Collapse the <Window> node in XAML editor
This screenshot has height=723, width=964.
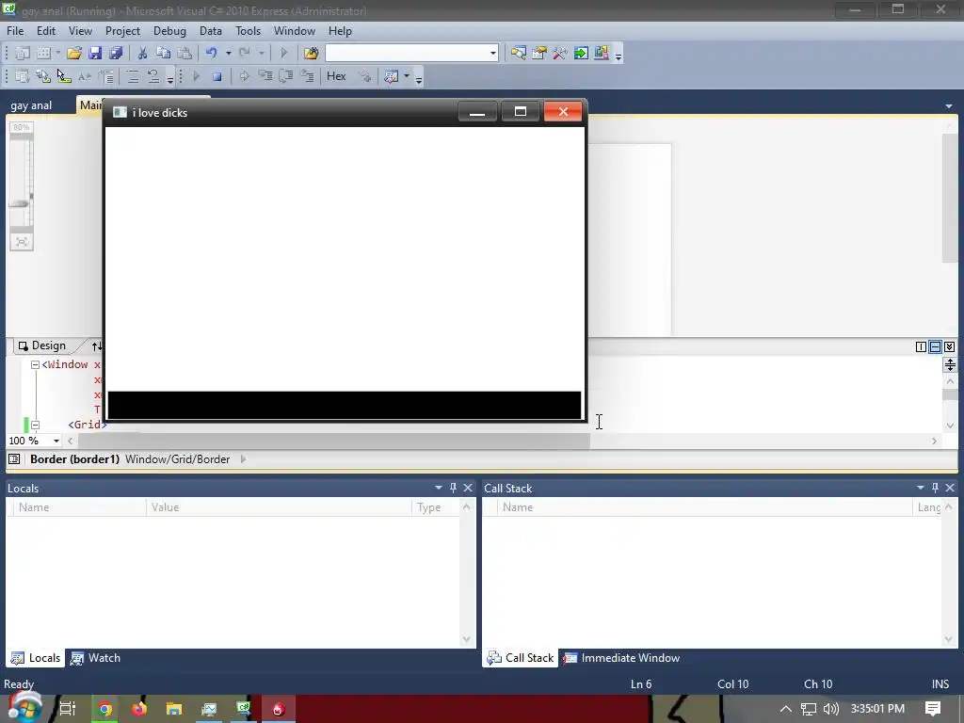[35, 364]
